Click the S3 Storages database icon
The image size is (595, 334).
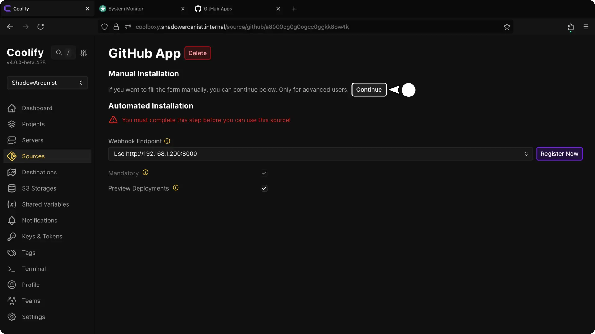click(12, 188)
